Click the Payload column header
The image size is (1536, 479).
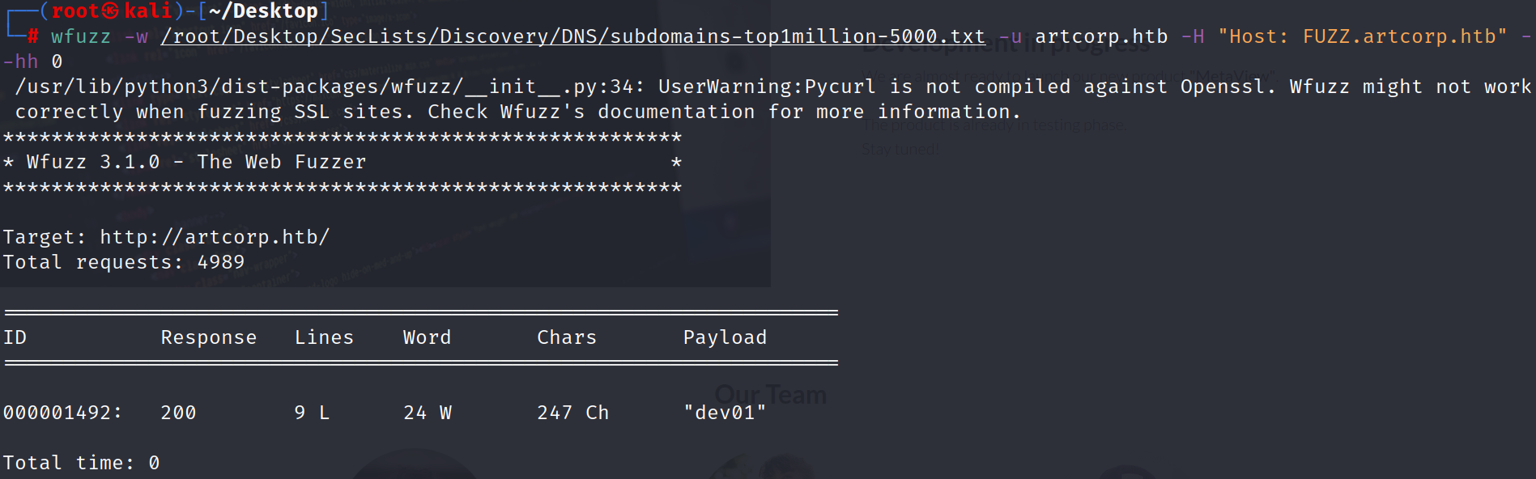(x=725, y=337)
